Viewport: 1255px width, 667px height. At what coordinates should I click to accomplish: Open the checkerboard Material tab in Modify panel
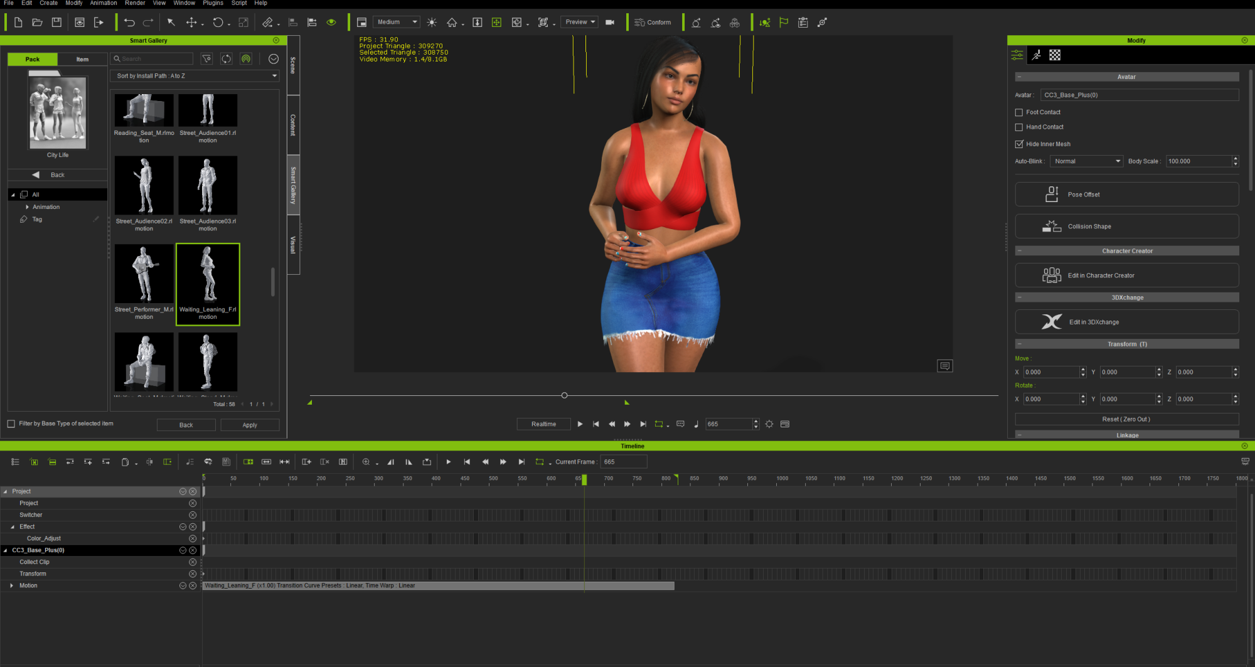tap(1055, 55)
